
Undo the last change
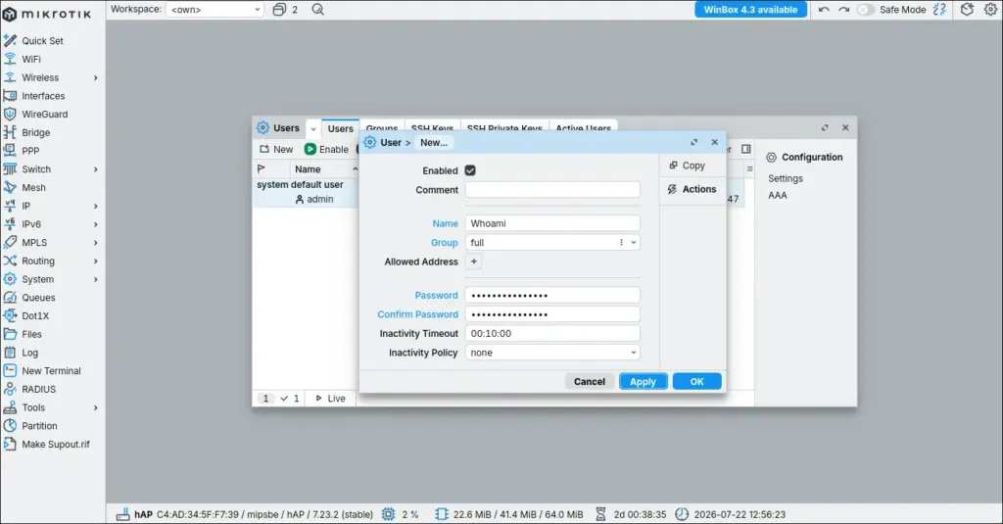824,10
